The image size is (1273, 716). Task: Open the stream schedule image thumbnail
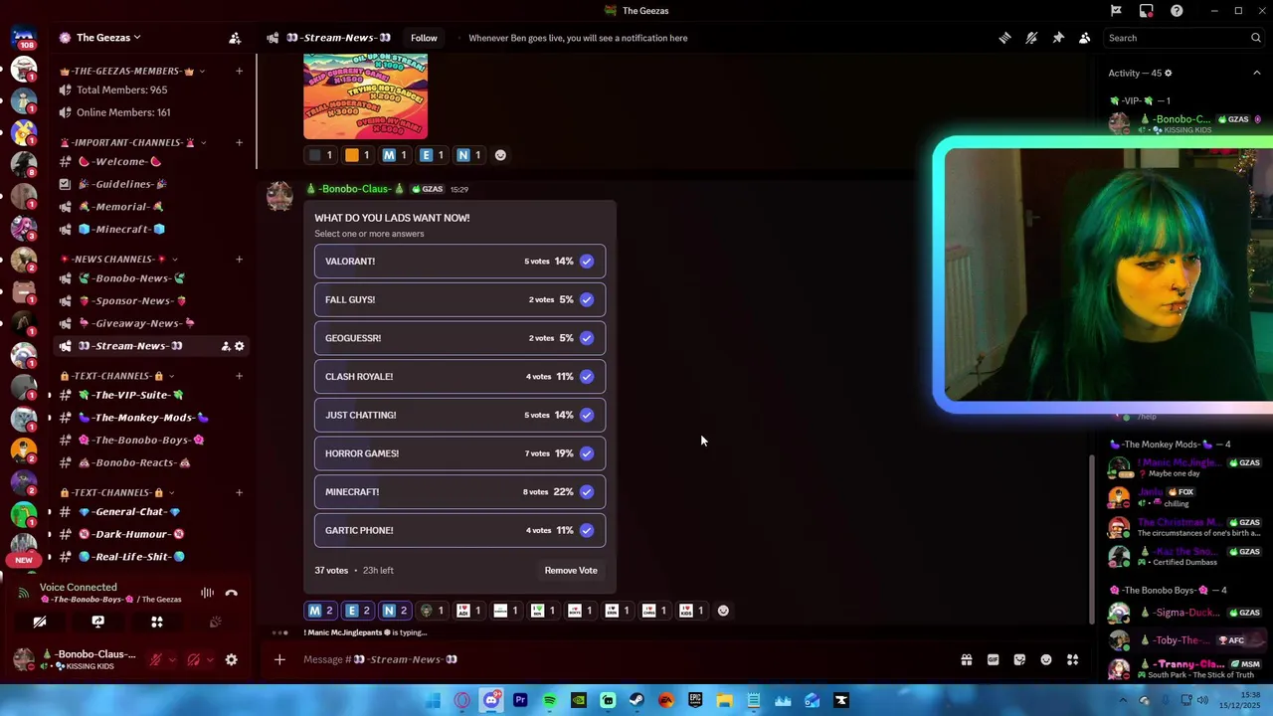point(365,96)
